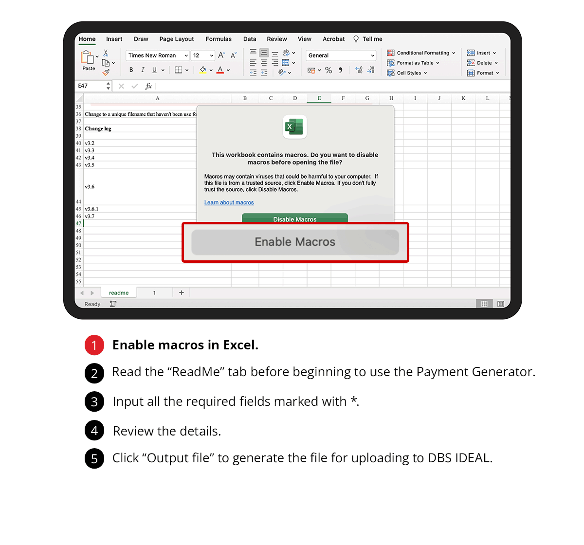Add a new sheet with plus icon
The image size is (584, 545).
pyautogui.click(x=182, y=292)
